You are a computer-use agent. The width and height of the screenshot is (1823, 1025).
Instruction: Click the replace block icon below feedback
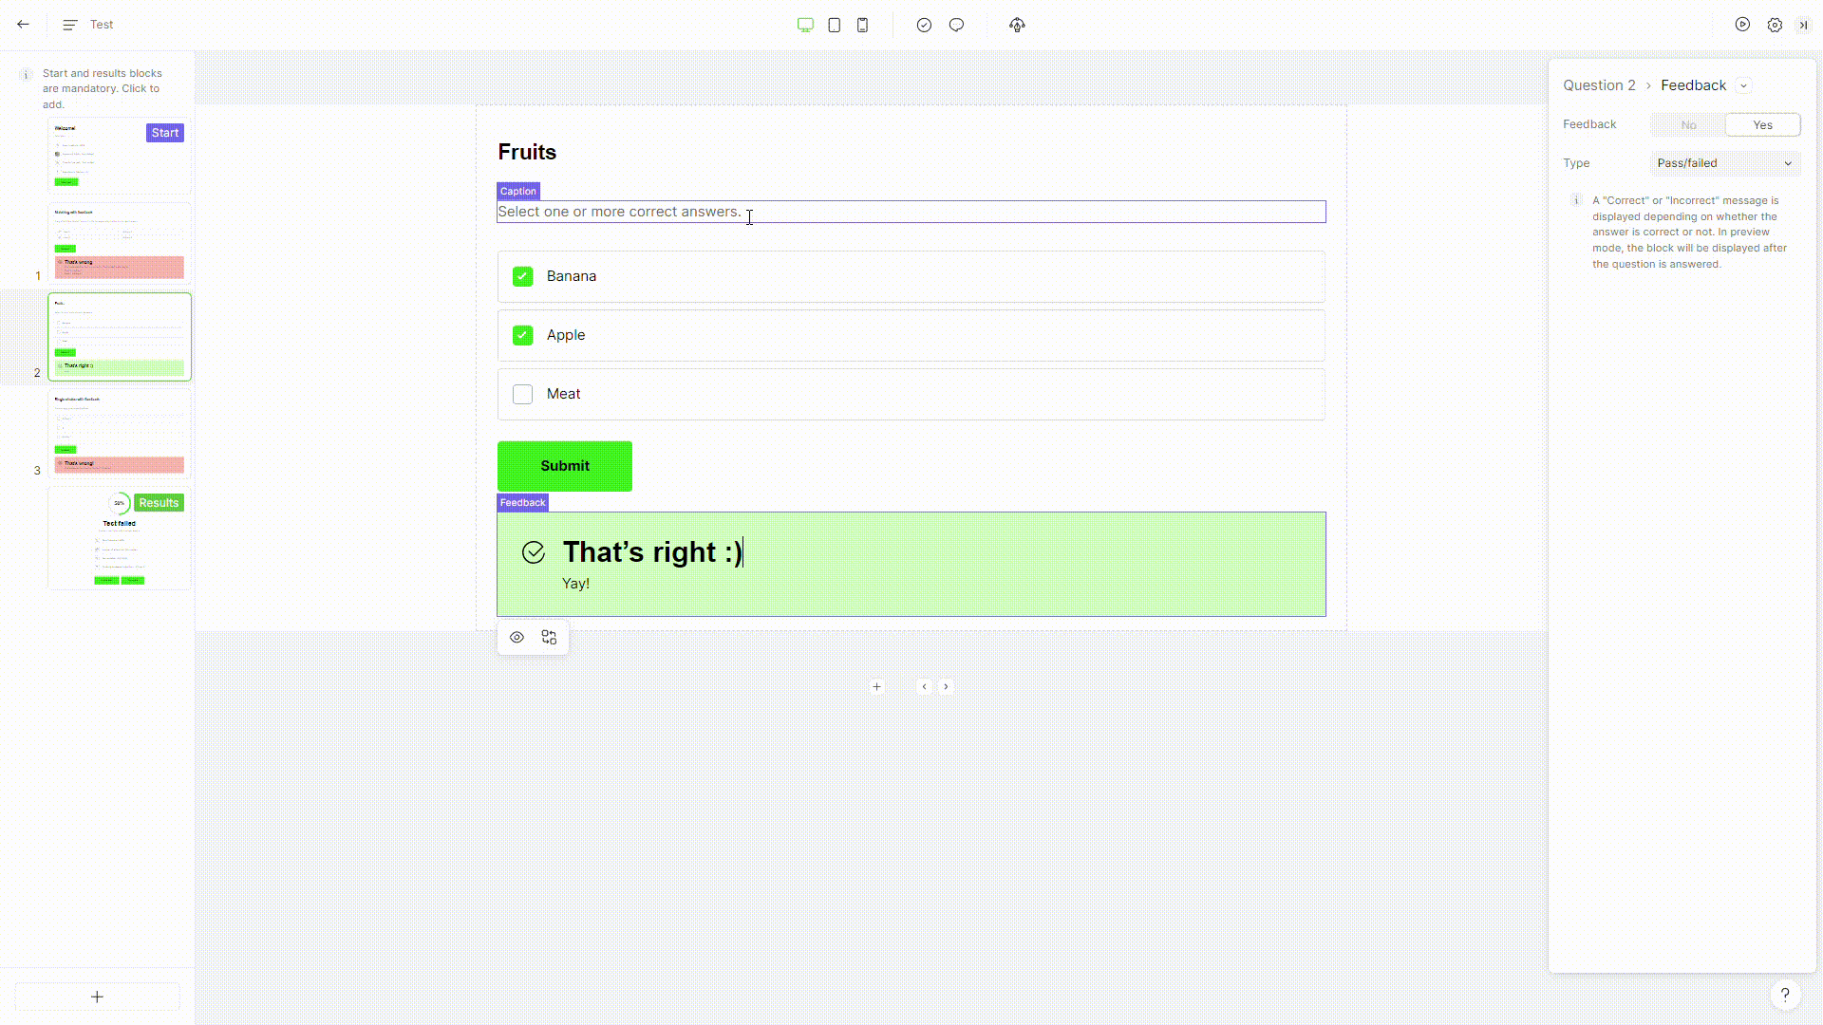549,638
